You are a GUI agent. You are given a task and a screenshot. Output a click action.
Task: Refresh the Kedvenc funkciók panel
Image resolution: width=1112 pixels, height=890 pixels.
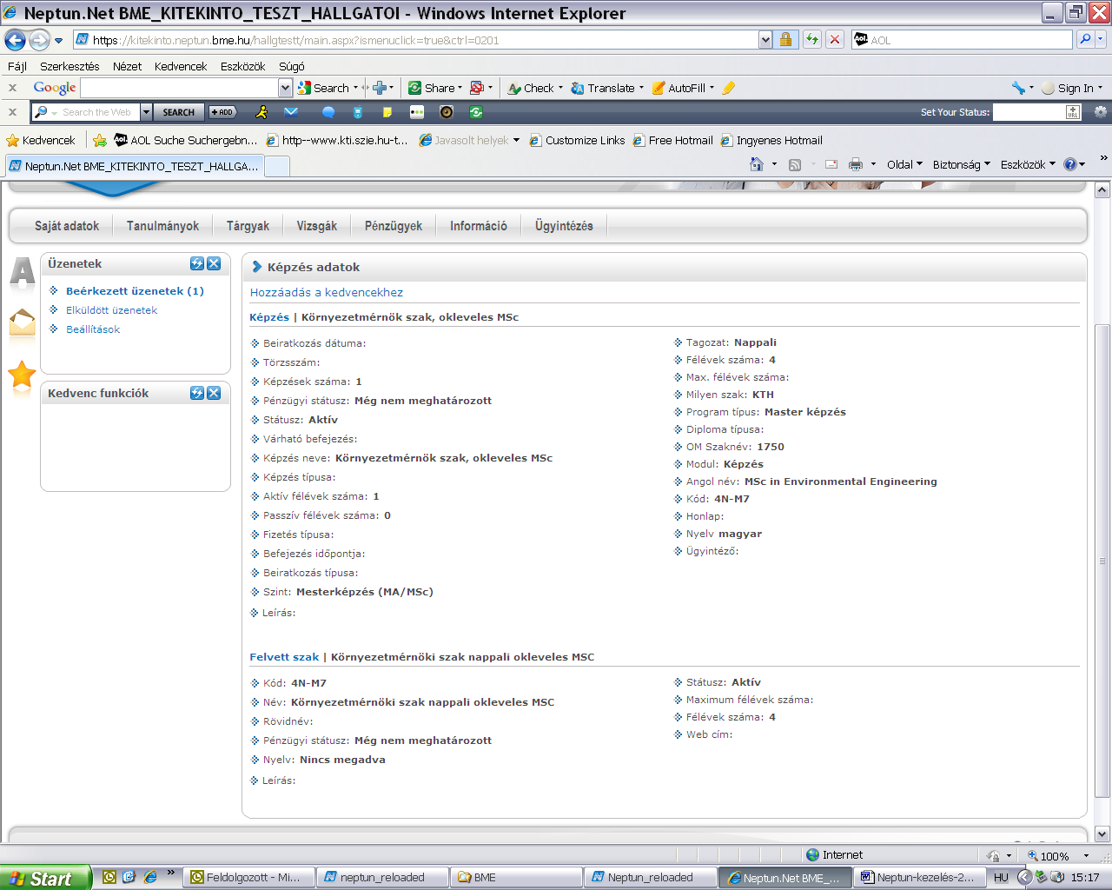[197, 393]
